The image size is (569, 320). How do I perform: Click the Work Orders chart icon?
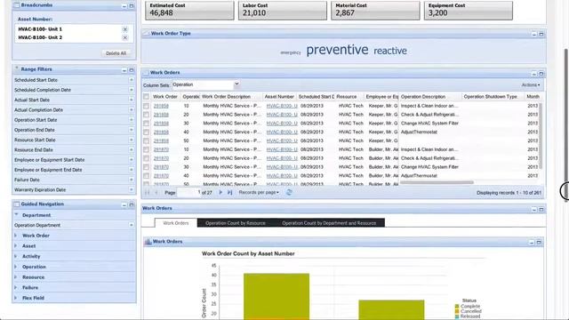[x=148, y=242]
